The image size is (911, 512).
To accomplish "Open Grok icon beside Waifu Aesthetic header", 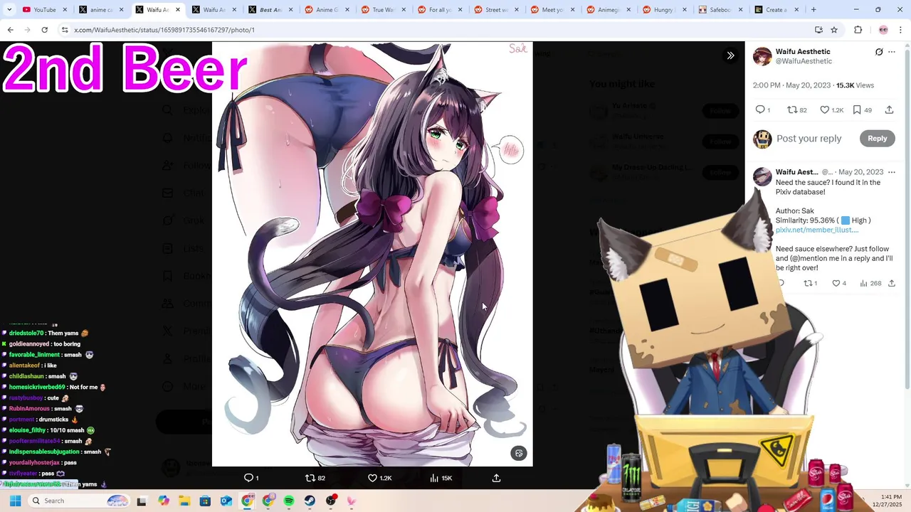I will (x=879, y=52).
